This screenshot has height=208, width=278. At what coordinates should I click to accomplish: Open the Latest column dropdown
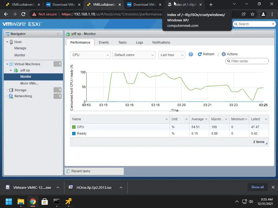pyautogui.click(x=266, y=119)
